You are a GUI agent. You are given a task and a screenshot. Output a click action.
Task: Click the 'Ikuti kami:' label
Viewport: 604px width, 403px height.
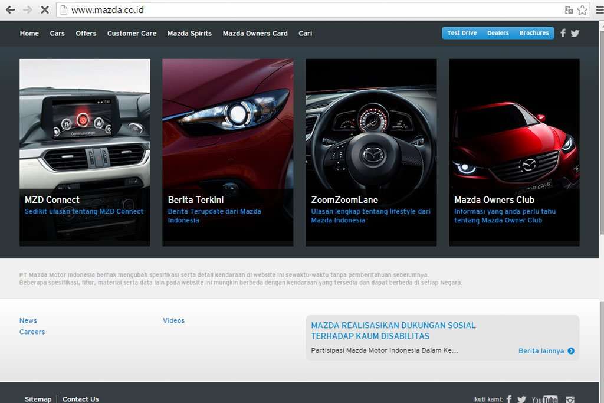(488, 399)
